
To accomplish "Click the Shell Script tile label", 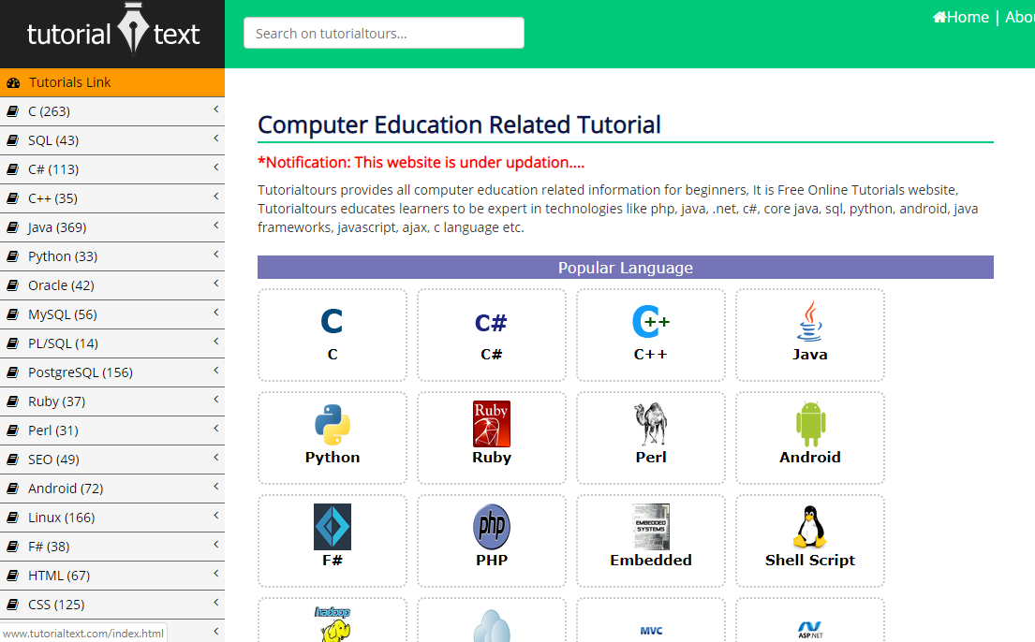I will [x=810, y=561].
